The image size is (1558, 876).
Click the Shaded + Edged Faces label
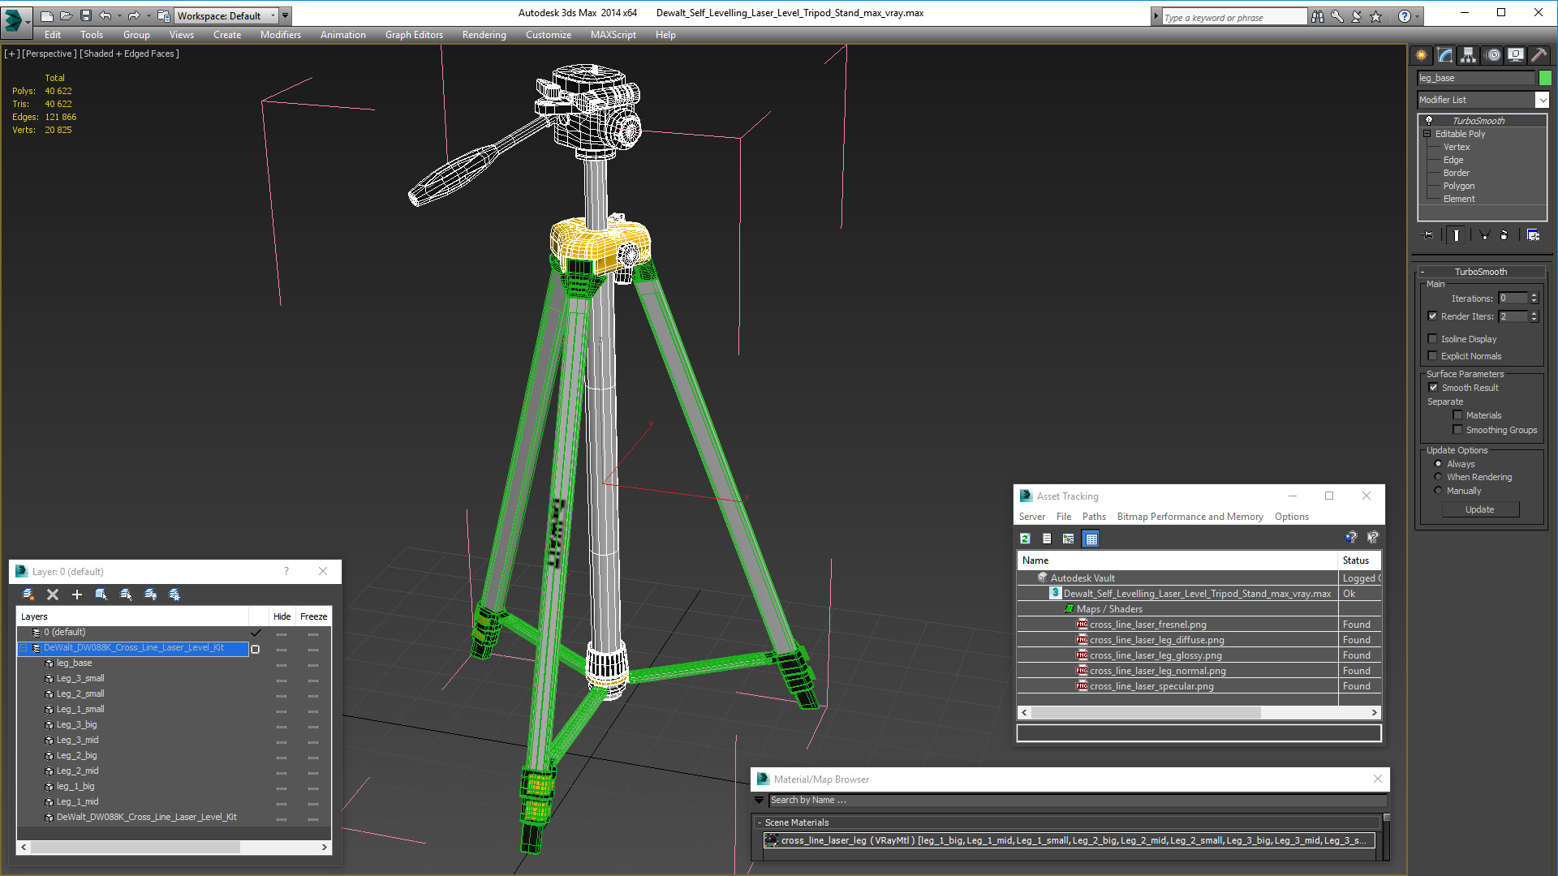coord(130,54)
